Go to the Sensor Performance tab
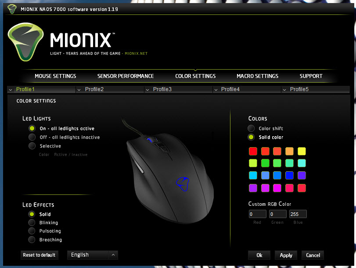This screenshot has width=356, height=268. click(126, 76)
